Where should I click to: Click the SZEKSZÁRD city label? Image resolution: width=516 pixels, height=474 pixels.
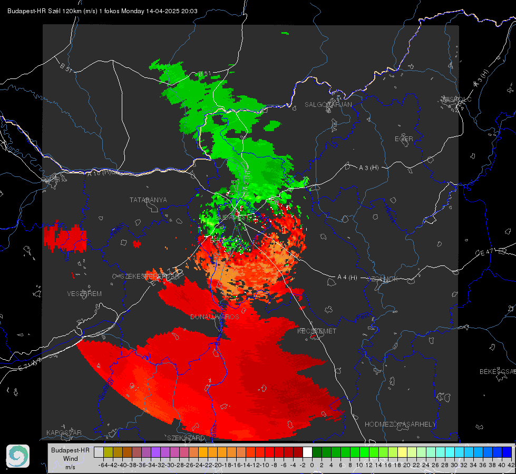pos(186,438)
